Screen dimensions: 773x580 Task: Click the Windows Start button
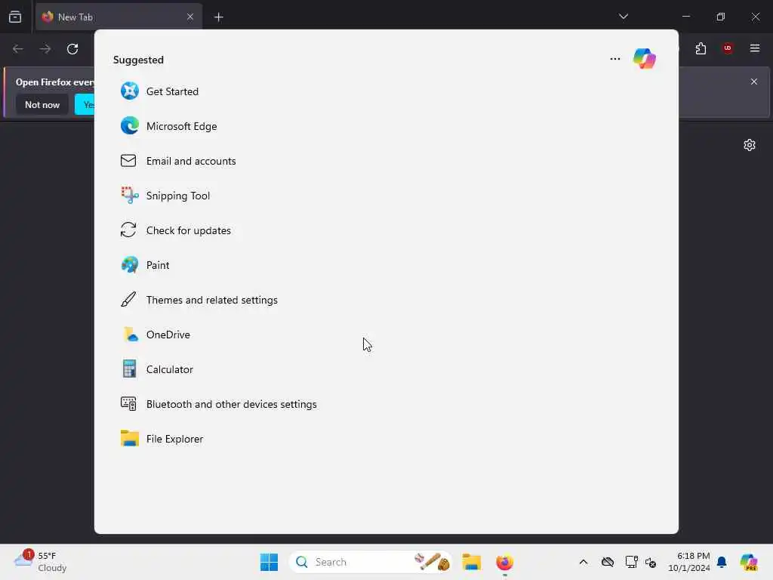coord(269,562)
